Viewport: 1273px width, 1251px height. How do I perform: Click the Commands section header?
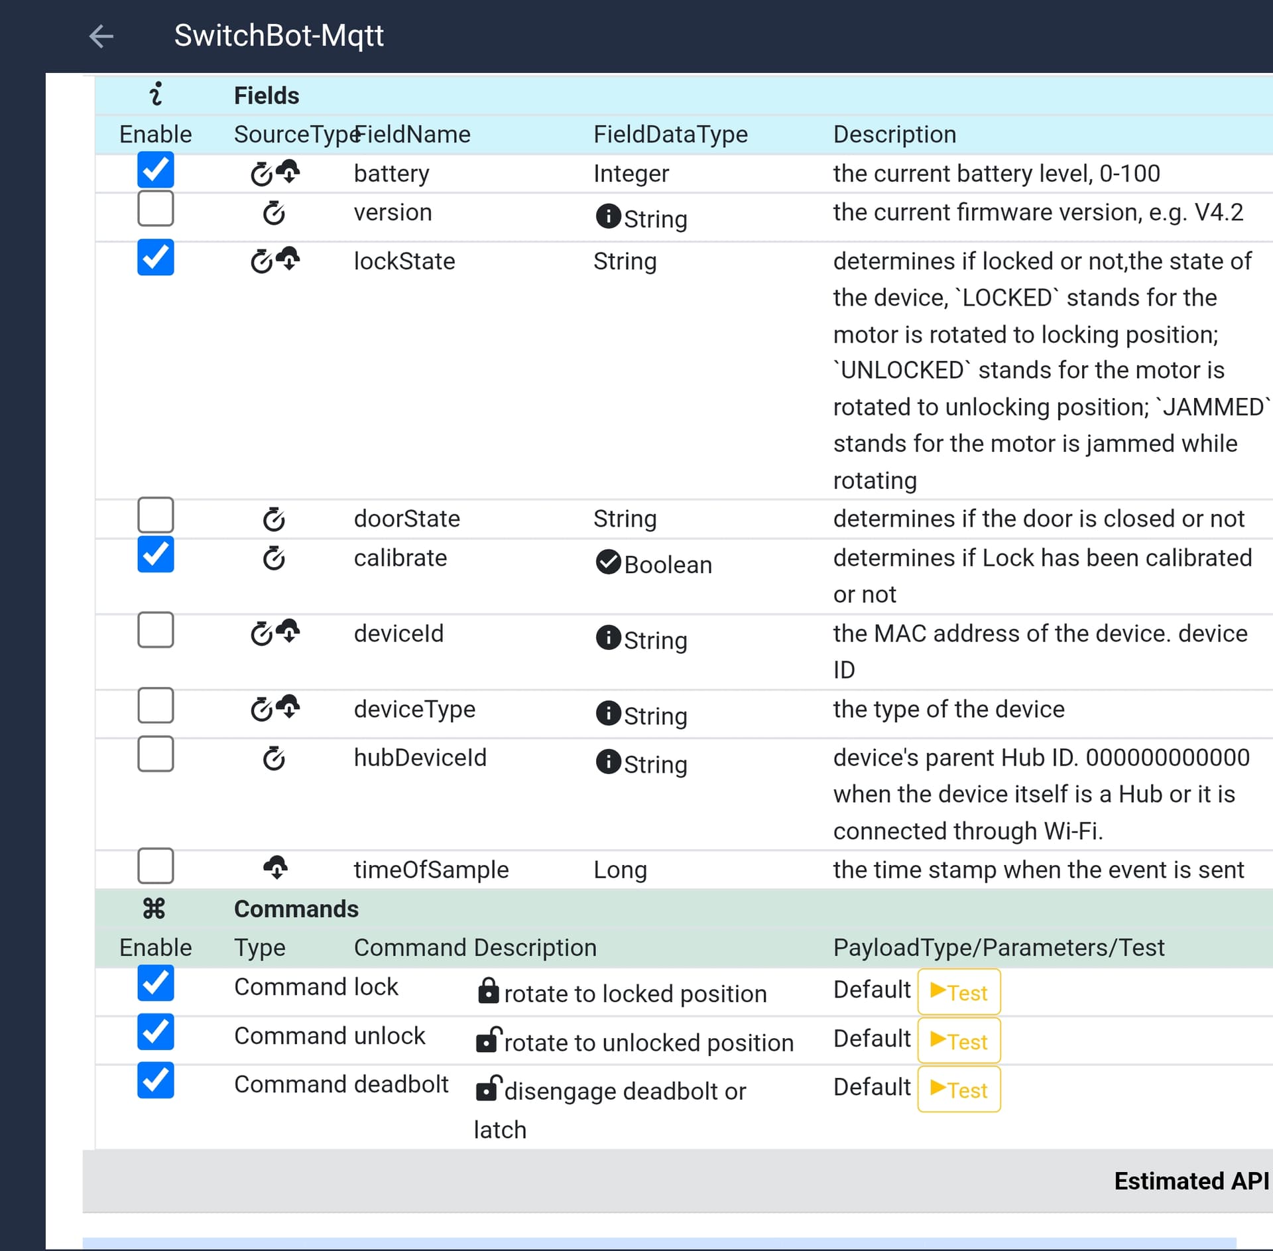point(296,909)
